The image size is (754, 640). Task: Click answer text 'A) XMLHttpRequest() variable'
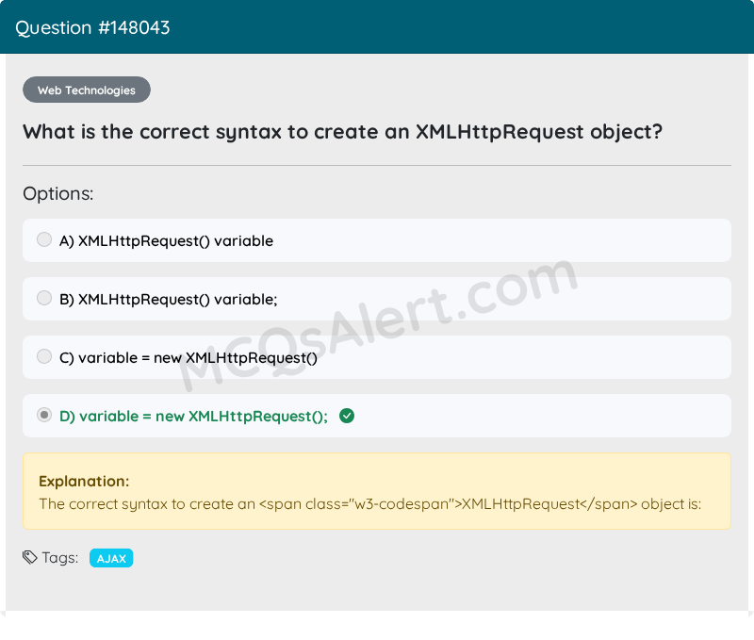[166, 241]
